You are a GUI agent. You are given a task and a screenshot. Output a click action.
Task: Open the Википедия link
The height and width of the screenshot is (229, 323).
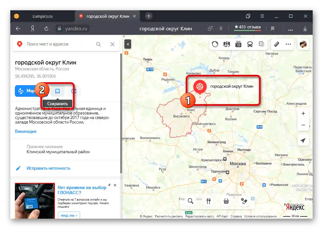click(x=26, y=131)
